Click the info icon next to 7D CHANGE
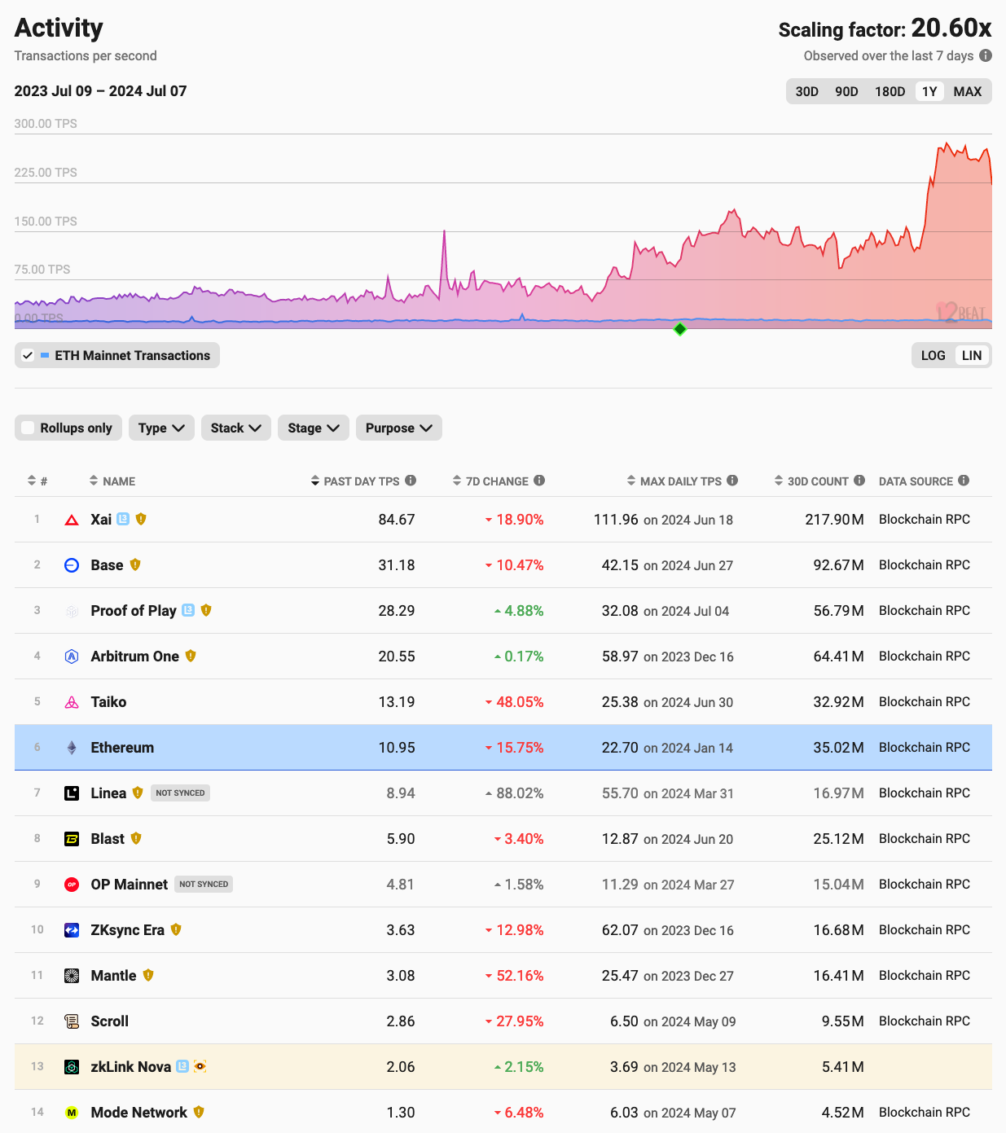 coord(539,481)
